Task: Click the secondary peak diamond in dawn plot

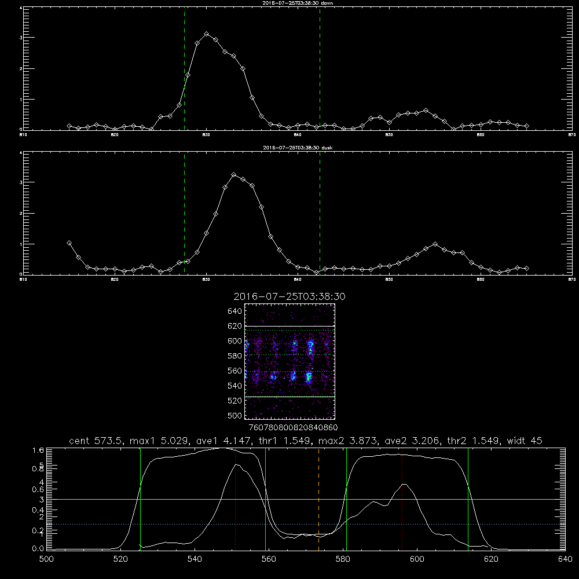Action: point(426,111)
